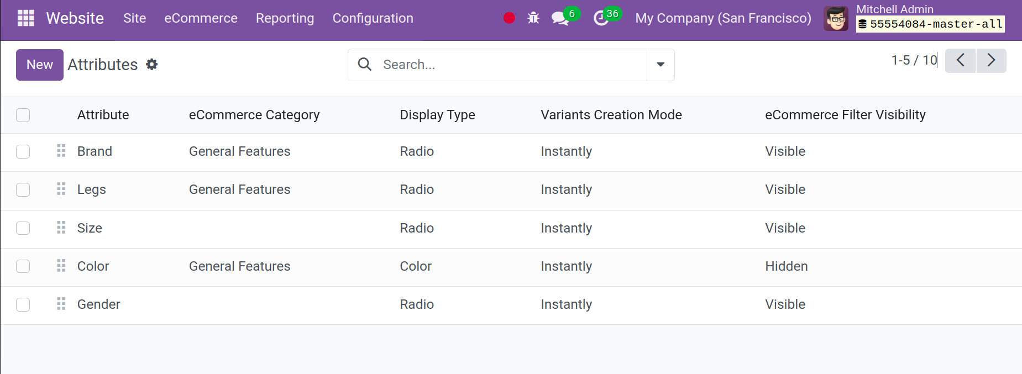Viewport: 1022px width, 374px height.
Task: Click the Attributes gear actions icon
Action: pyautogui.click(x=152, y=65)
